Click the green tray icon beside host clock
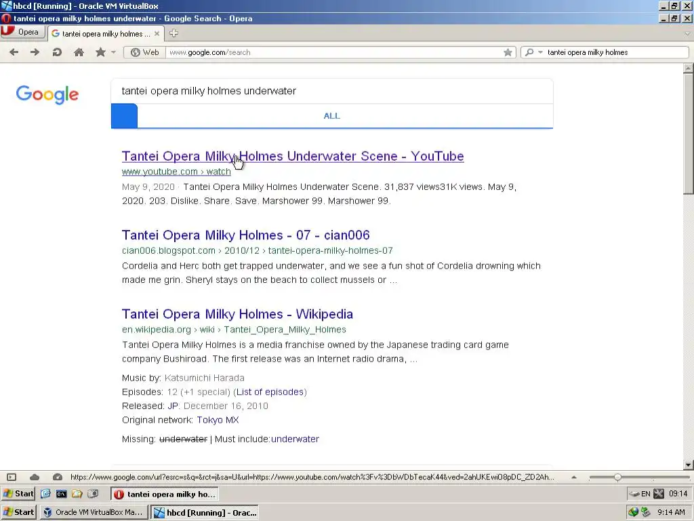 [646, 512]
